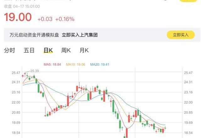
Task: Open the 五日 chart tab
Action: tap(29, 50)
